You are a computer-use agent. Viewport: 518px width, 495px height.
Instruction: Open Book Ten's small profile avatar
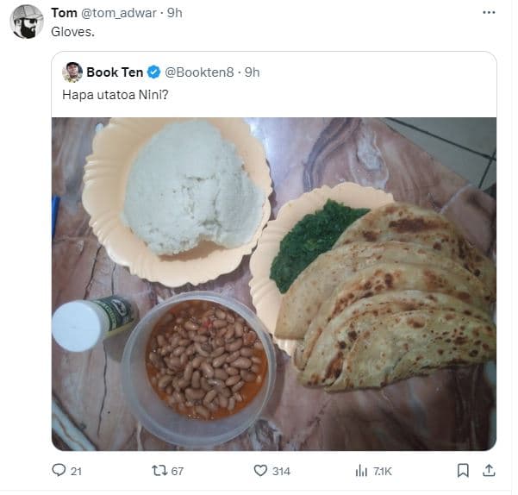(73, 72)
